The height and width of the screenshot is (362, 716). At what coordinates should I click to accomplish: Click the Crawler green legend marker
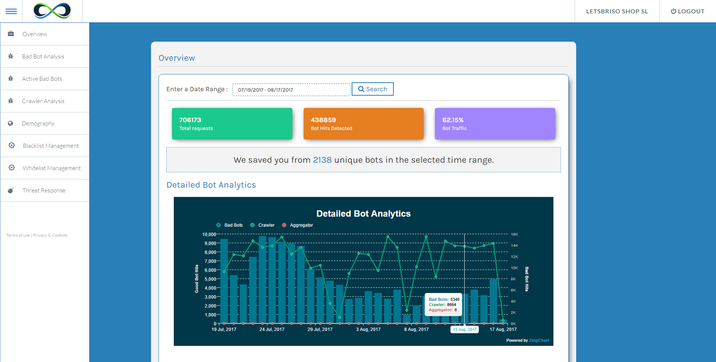253,225
